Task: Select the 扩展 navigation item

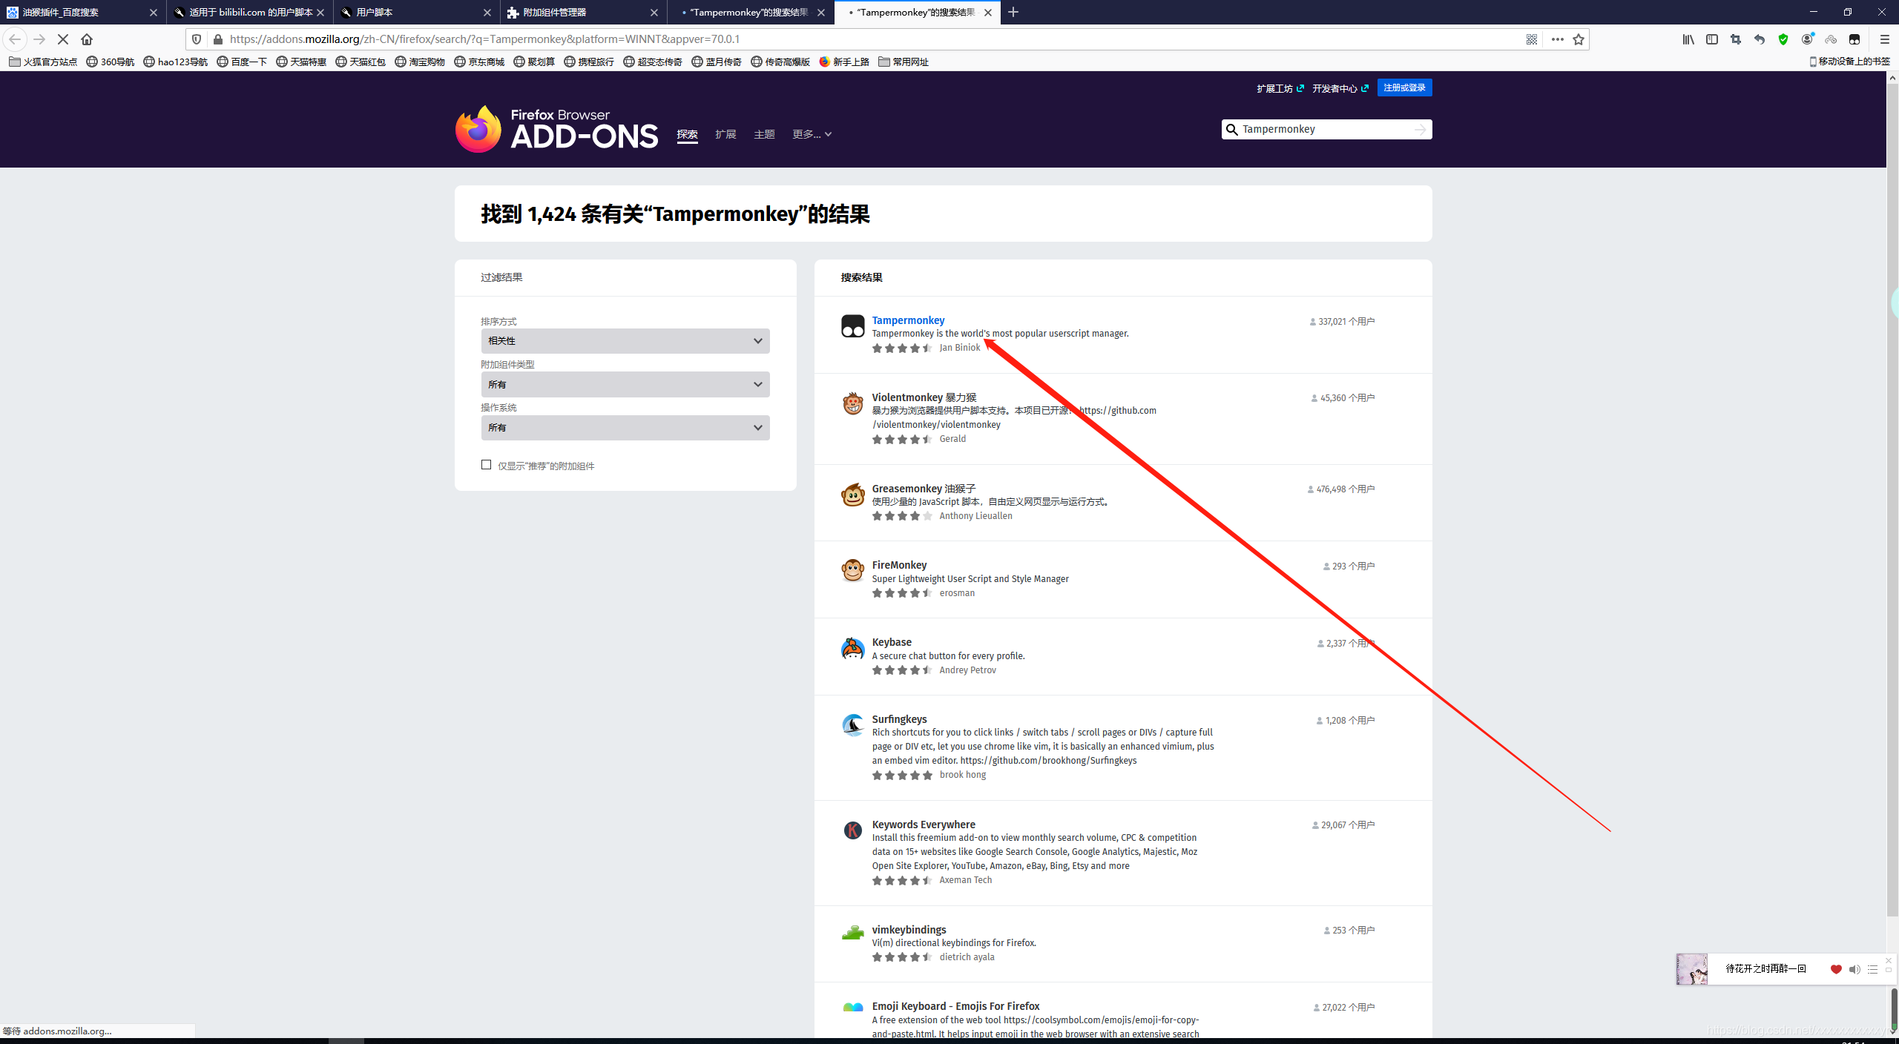Action: tap(725, 134)
